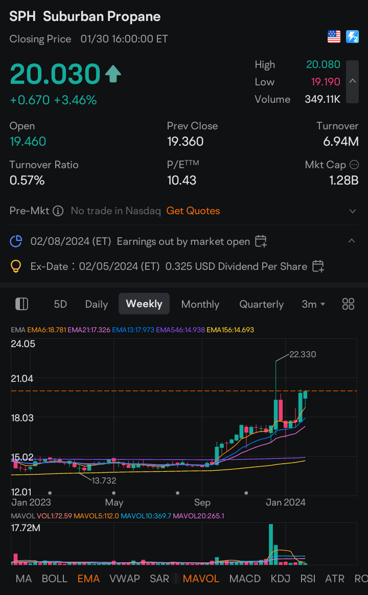Tap the Turnover Ratio 0.57% value
Screen dimensions: 368x595
point(27,180)
